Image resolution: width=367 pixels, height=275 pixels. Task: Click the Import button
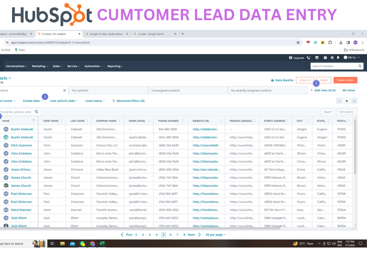(x=324, y=80)
